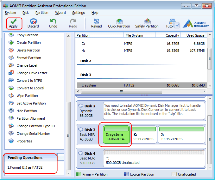Click the right arrow of horizontal scrollbar
The image size is (215, 180).
pyautogui.click(x=205, y=91)
